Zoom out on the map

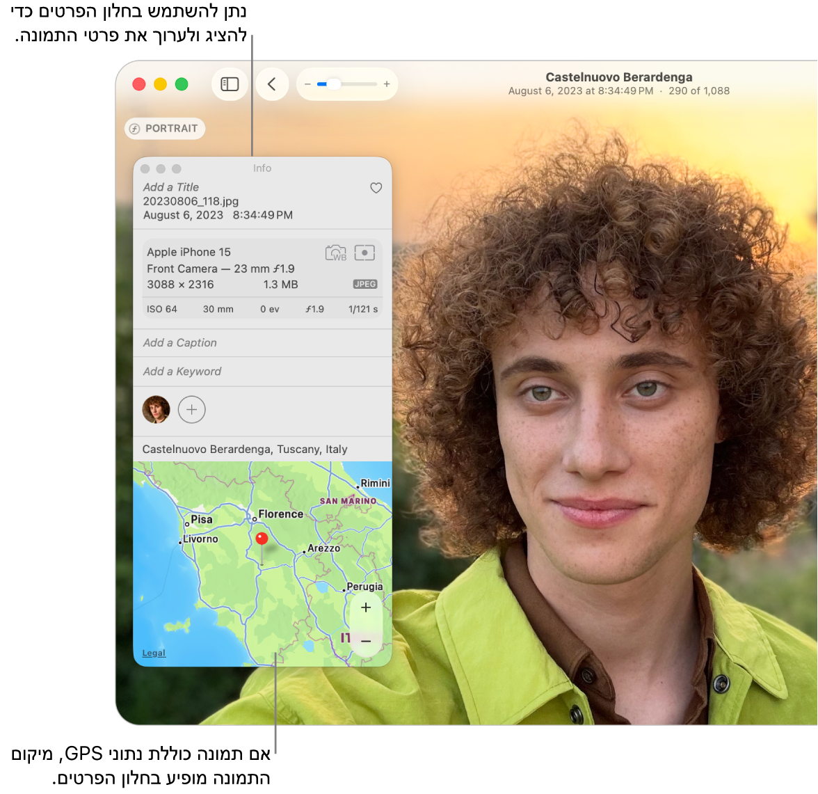point(366,641)
